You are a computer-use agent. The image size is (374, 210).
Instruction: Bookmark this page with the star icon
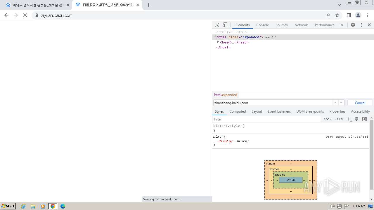pyautogui.click(x=337, y=15)
